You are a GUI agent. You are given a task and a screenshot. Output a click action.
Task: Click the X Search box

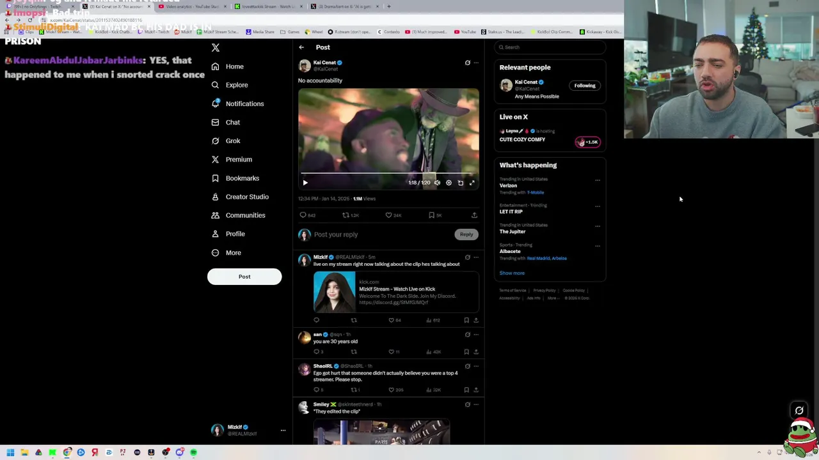click(x=550, y=47)
